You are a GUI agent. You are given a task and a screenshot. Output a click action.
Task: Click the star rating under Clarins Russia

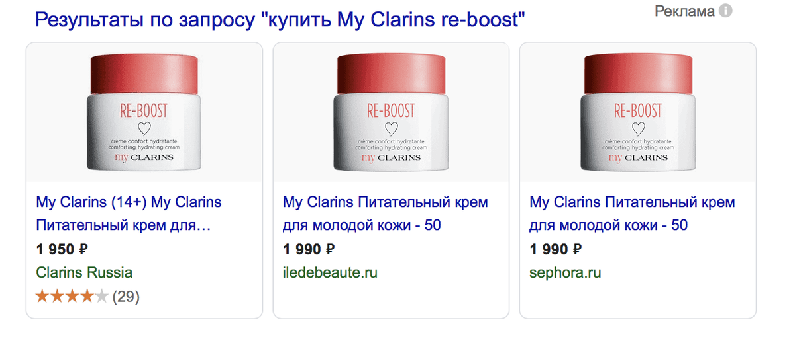(72, 297)
